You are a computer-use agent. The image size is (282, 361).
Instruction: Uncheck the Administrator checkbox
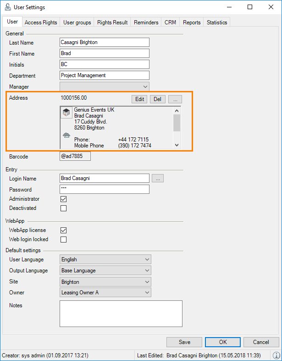[64, 199]
